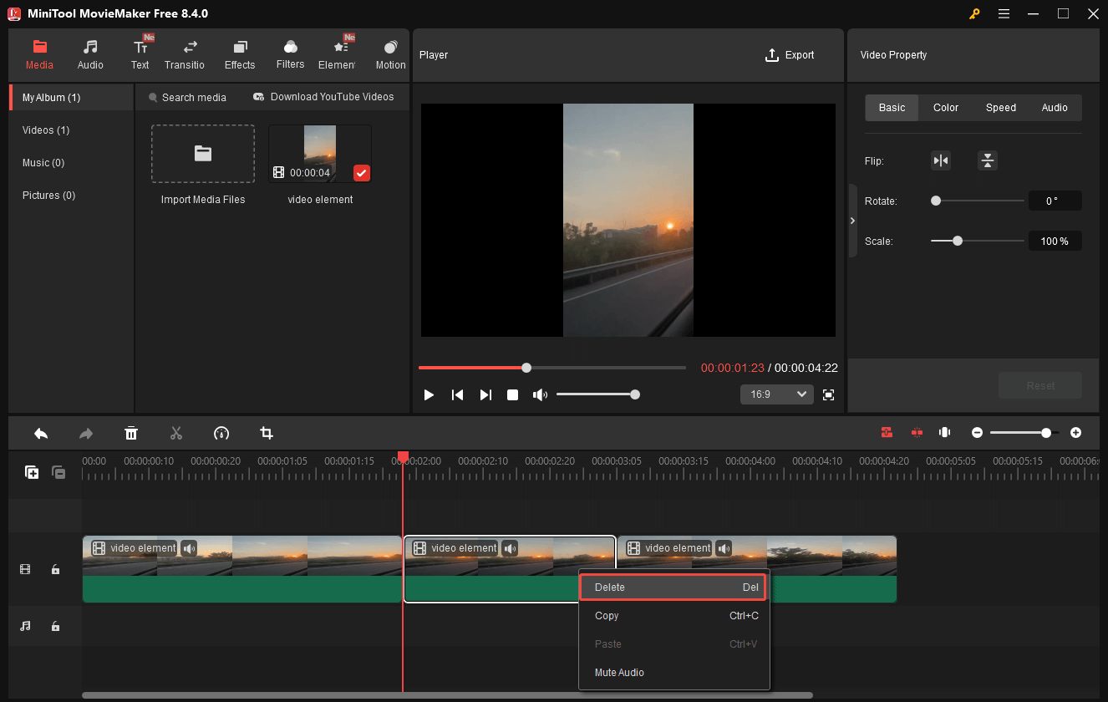The height and width of the screenshot is (702, 1108).
Task: Mute the player volume icon
Action: (x=540, y=394)
